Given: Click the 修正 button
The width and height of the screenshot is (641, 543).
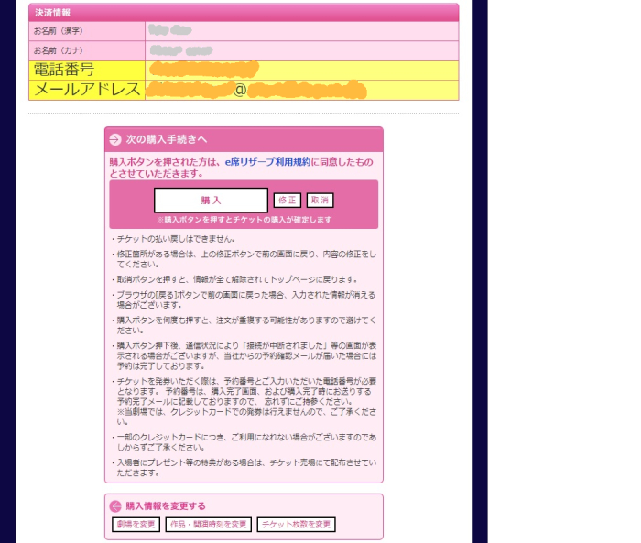Looking at the screenshot, I should (288, 200).
